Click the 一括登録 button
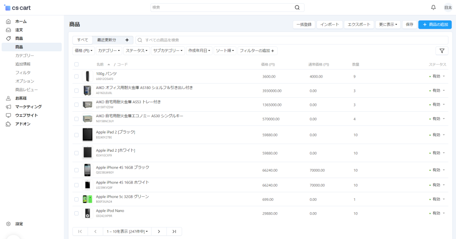Viewport: 456px width, 239px height. click(x=304, y=25)
